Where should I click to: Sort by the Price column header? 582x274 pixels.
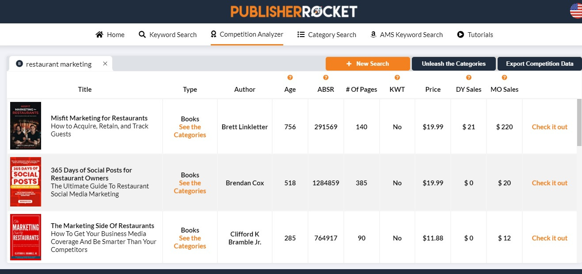click(x=433, y=89)
